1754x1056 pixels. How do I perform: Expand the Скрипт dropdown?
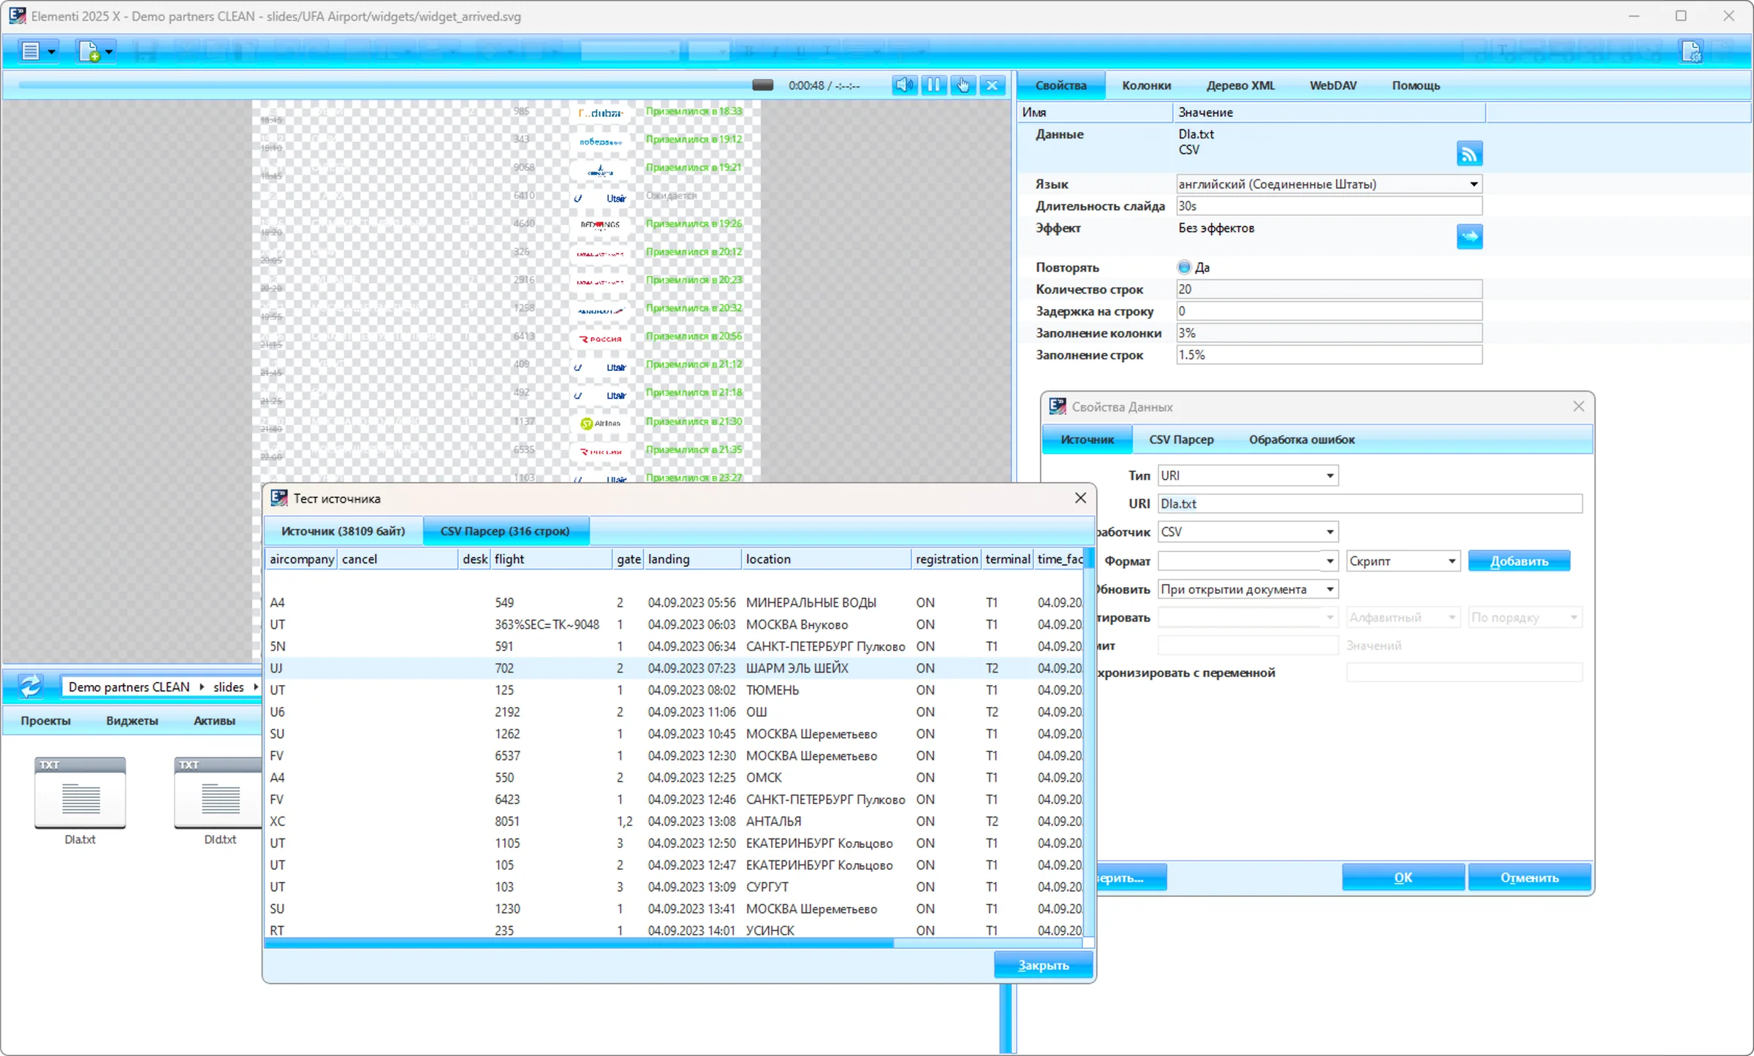pos(1451,561)
